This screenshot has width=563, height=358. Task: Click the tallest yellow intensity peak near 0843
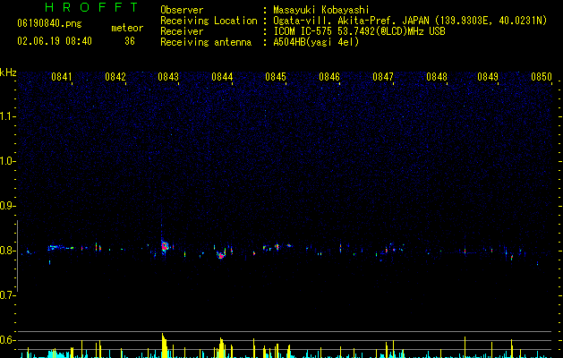(164, 345)
